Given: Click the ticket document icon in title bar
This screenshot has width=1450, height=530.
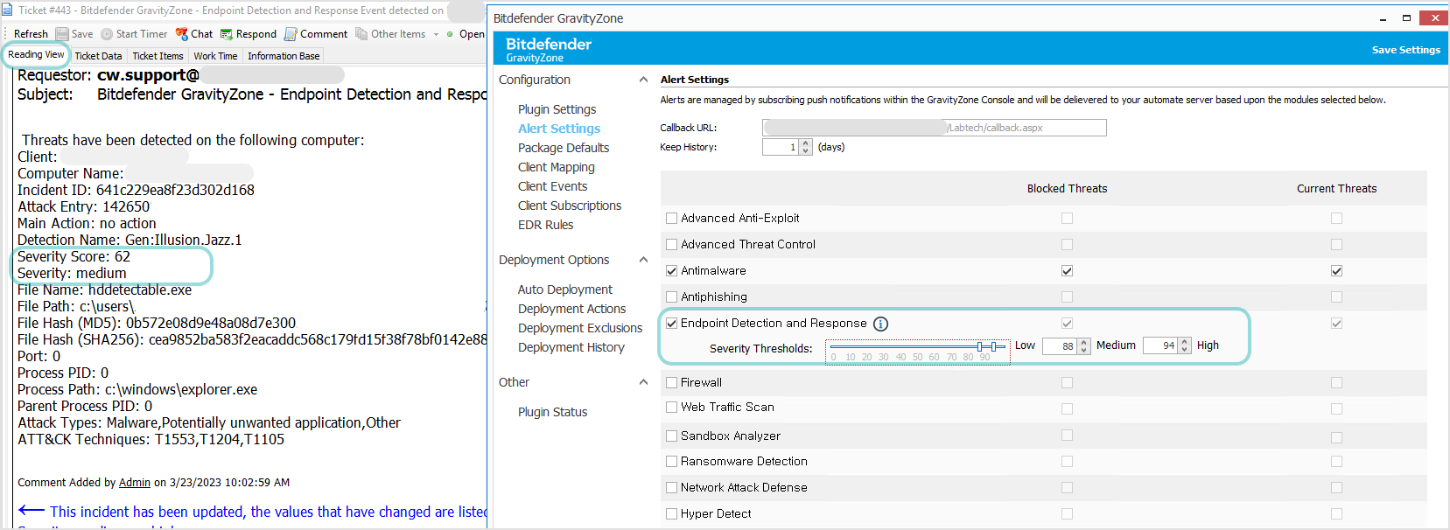Looking at the screenshot, I should click(7, 10).
